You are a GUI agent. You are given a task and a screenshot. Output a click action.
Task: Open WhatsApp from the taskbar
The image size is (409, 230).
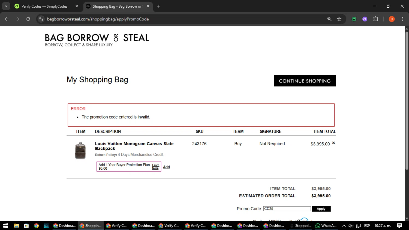(326, 226)
